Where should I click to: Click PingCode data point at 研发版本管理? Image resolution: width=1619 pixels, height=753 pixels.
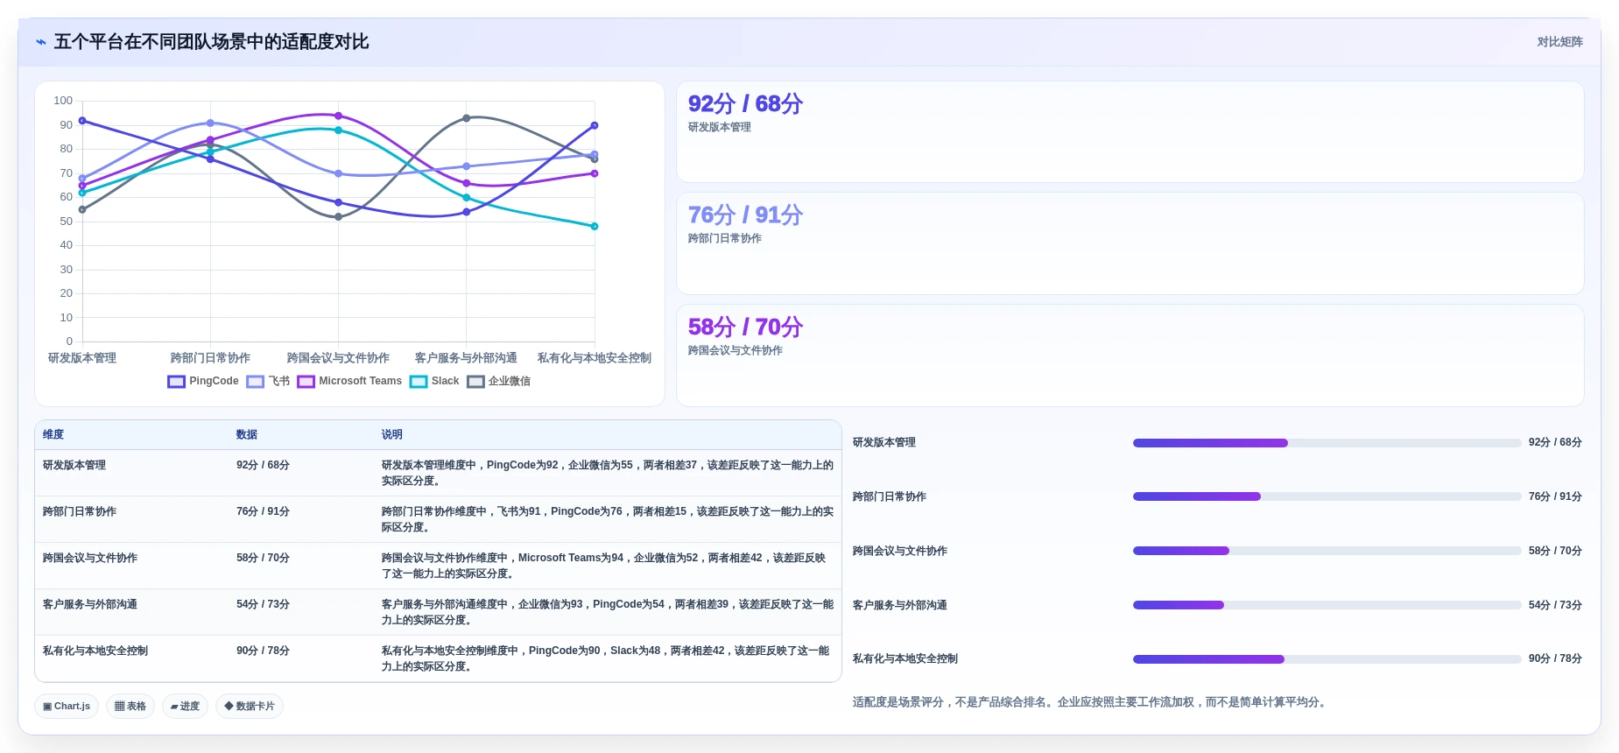pos(82,121)
